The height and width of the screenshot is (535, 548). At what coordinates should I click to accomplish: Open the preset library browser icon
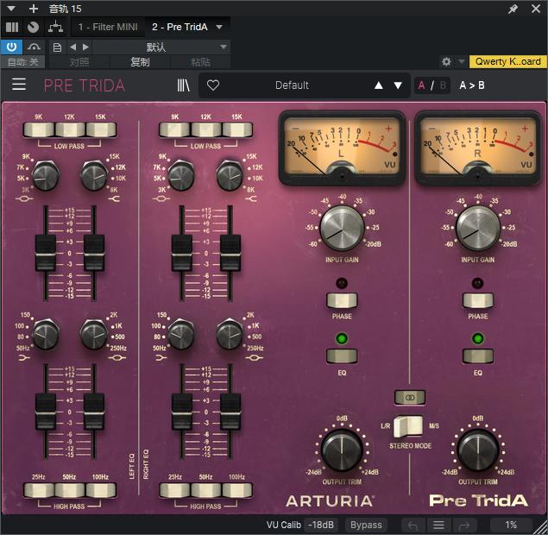coord(183,85)
